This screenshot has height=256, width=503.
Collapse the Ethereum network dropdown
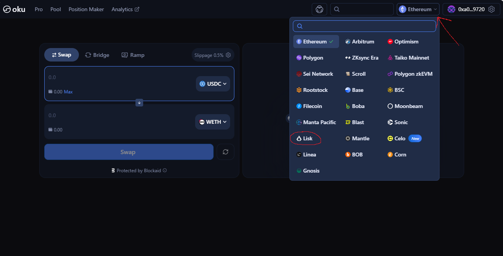[418, 9]
